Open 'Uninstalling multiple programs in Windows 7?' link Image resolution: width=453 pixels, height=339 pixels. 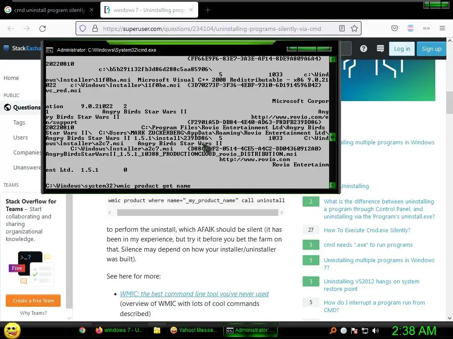coord(379,264)
